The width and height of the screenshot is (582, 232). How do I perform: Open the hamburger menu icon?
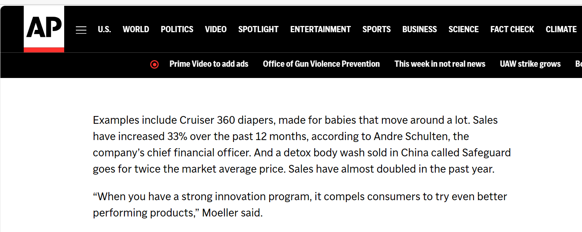click(x=81, y=30)
